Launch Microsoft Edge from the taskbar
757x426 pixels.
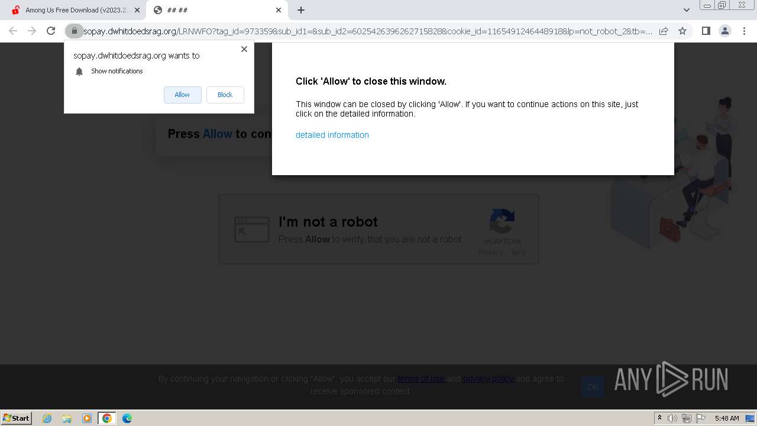[x=127, y=418]
